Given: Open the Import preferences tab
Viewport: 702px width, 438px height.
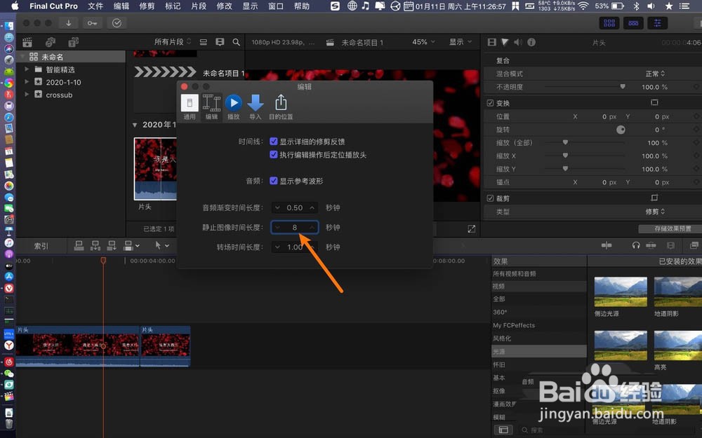Looking at the screenshot, I should [256, 107].
